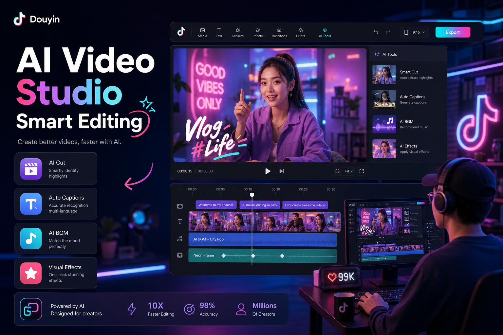503x335 pixels.
Task: Enter fullscreen preview
Action: point(362,171)
